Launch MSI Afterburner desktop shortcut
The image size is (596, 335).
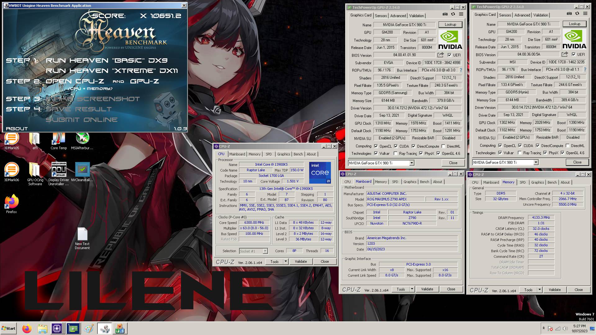point(82,141)
